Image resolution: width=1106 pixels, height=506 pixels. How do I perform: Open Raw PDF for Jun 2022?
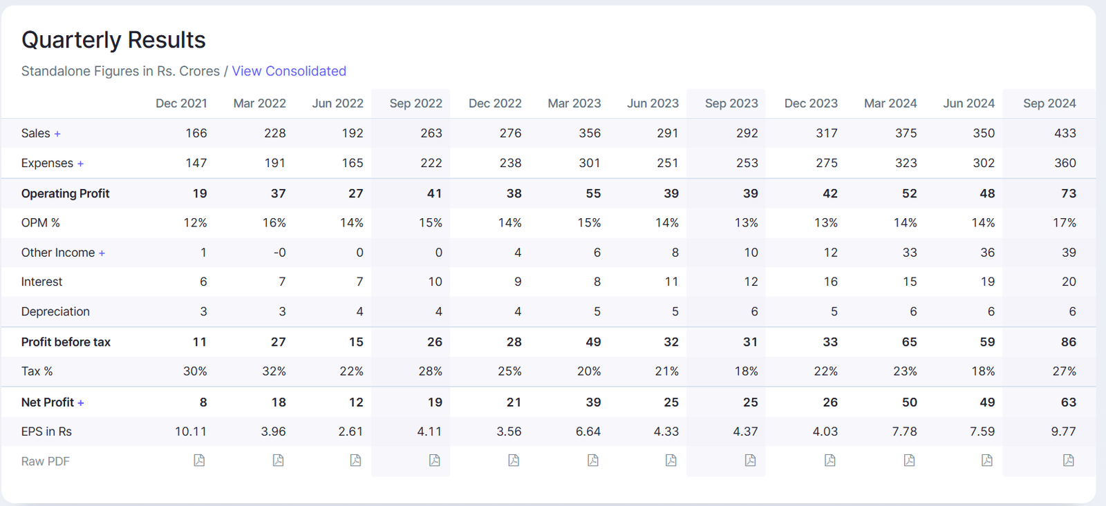pyautogui.click(x=355, y=460)
